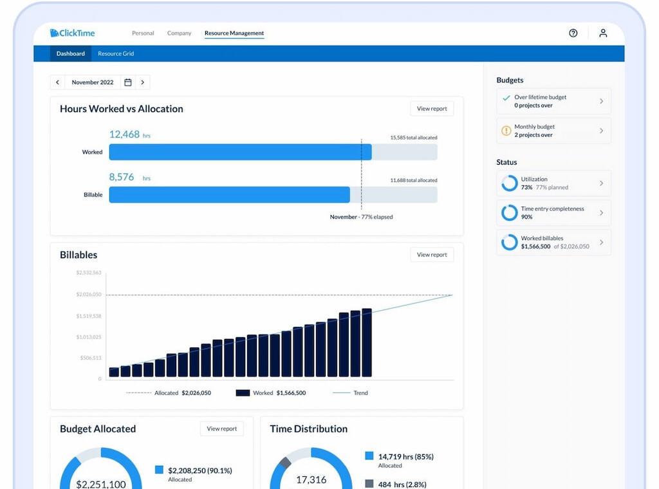
Task: Click the 0 projects over text
Action: click(533, 106)
